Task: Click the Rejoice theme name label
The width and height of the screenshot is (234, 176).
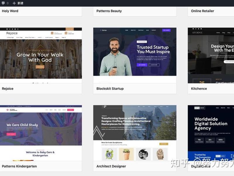Action: tap(8, 89)
